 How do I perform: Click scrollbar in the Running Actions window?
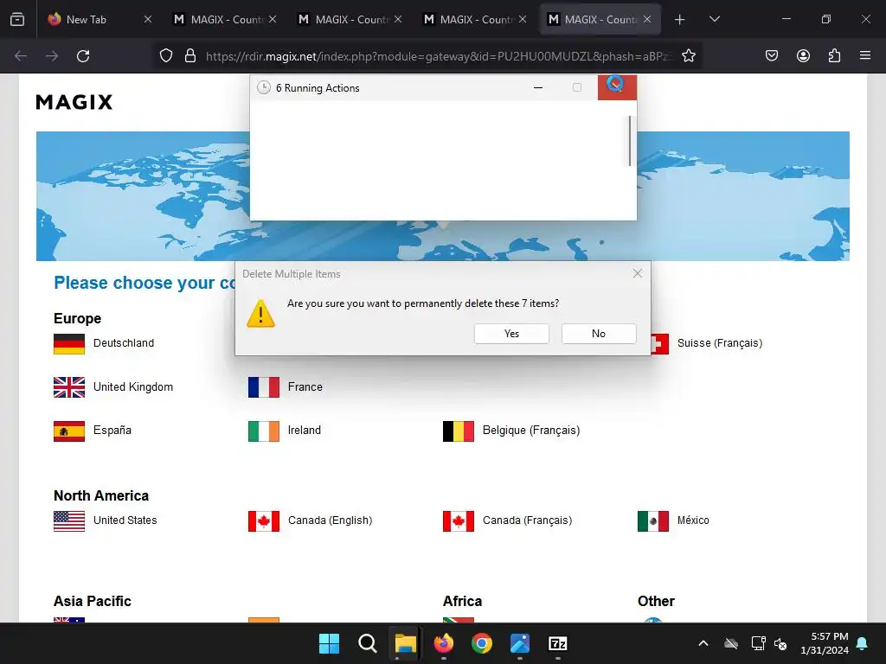pos(630,141)
